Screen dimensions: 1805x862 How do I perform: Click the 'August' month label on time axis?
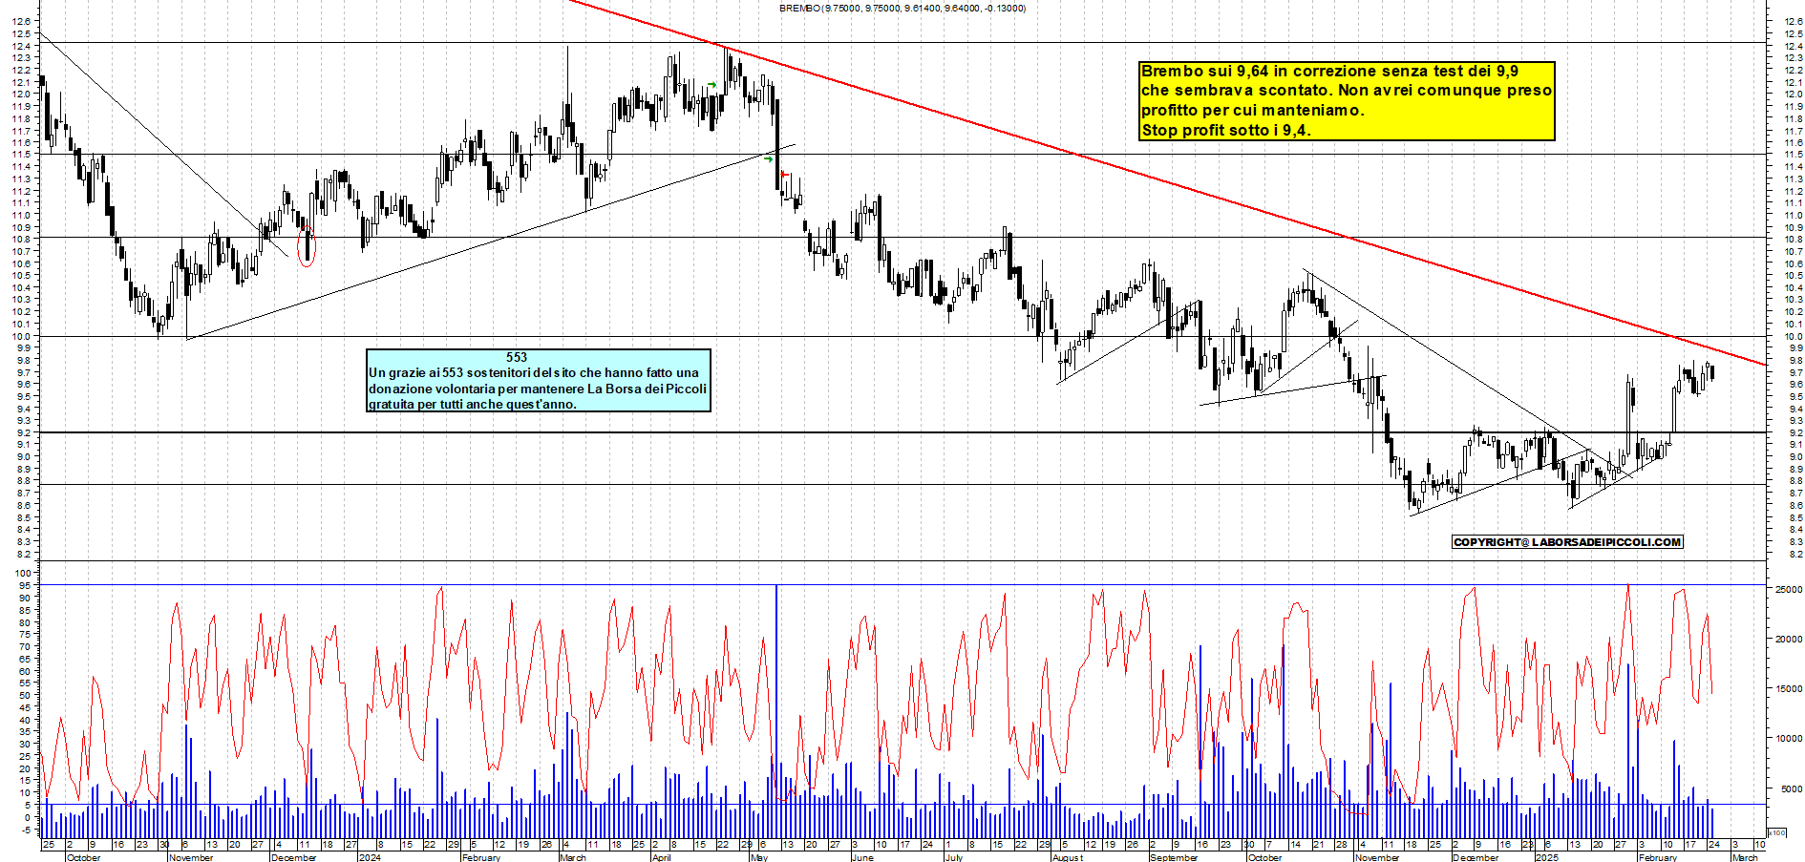[1068, 857]
